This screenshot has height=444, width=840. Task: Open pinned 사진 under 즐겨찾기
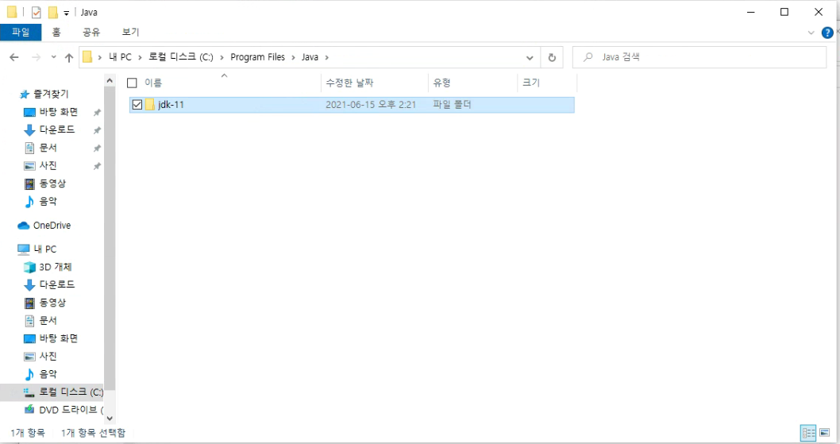(48, 165)
